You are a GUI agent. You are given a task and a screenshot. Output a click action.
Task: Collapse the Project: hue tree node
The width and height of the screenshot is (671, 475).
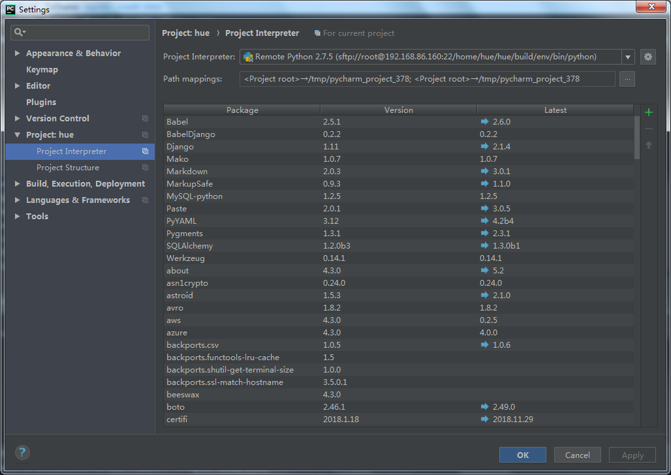(17, 134)
